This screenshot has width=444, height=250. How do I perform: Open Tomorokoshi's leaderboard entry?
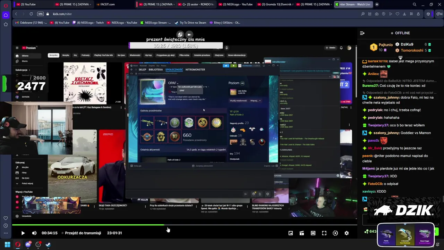pos(412,50)
